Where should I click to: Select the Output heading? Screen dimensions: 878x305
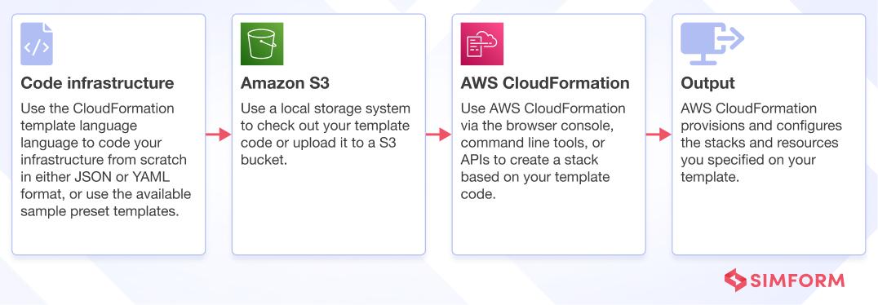(x=707, y=83)
